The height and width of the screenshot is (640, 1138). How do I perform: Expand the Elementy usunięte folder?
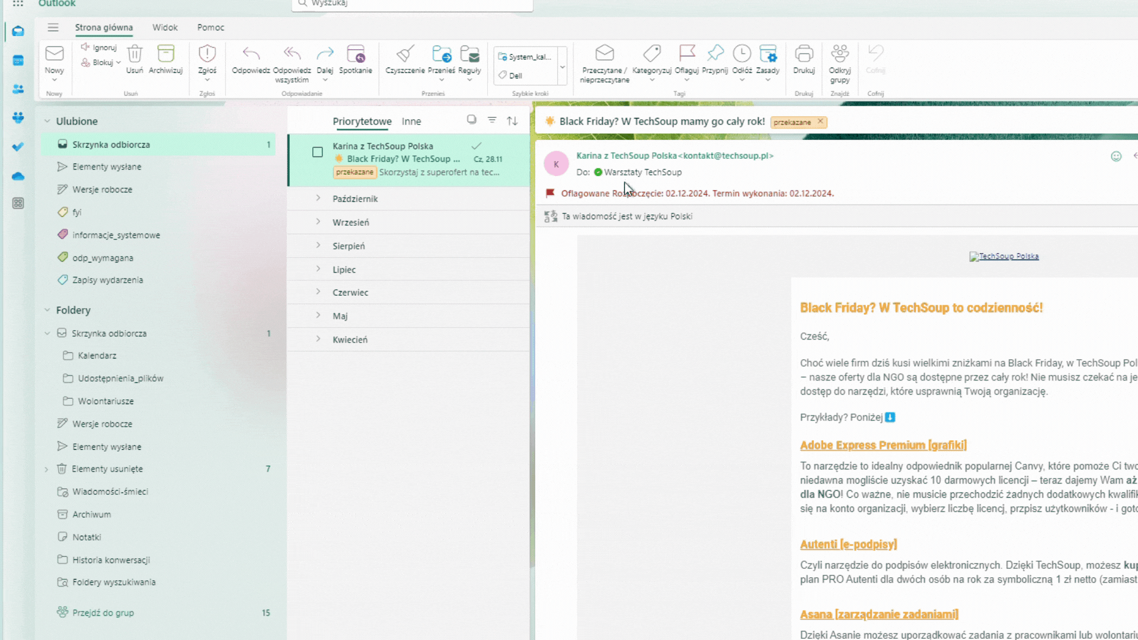pos(46,469)
